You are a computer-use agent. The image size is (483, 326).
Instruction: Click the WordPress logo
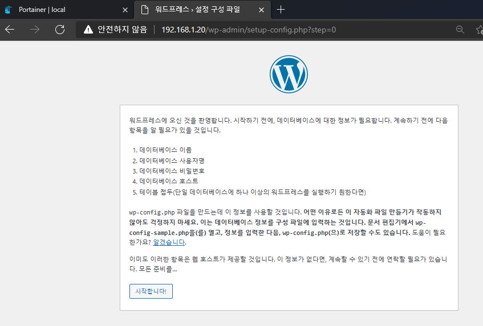(289, 74)
